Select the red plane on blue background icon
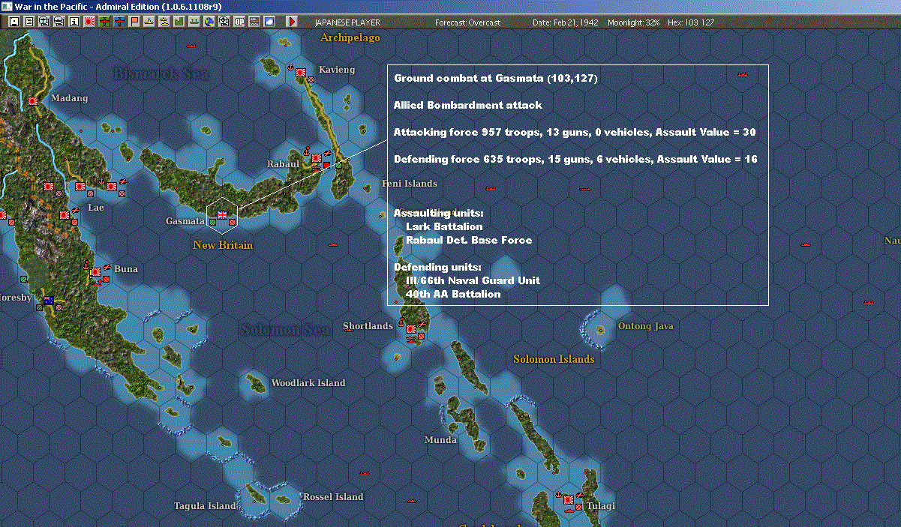The height and width of the screenshot is (527, 901). (119, 22)
